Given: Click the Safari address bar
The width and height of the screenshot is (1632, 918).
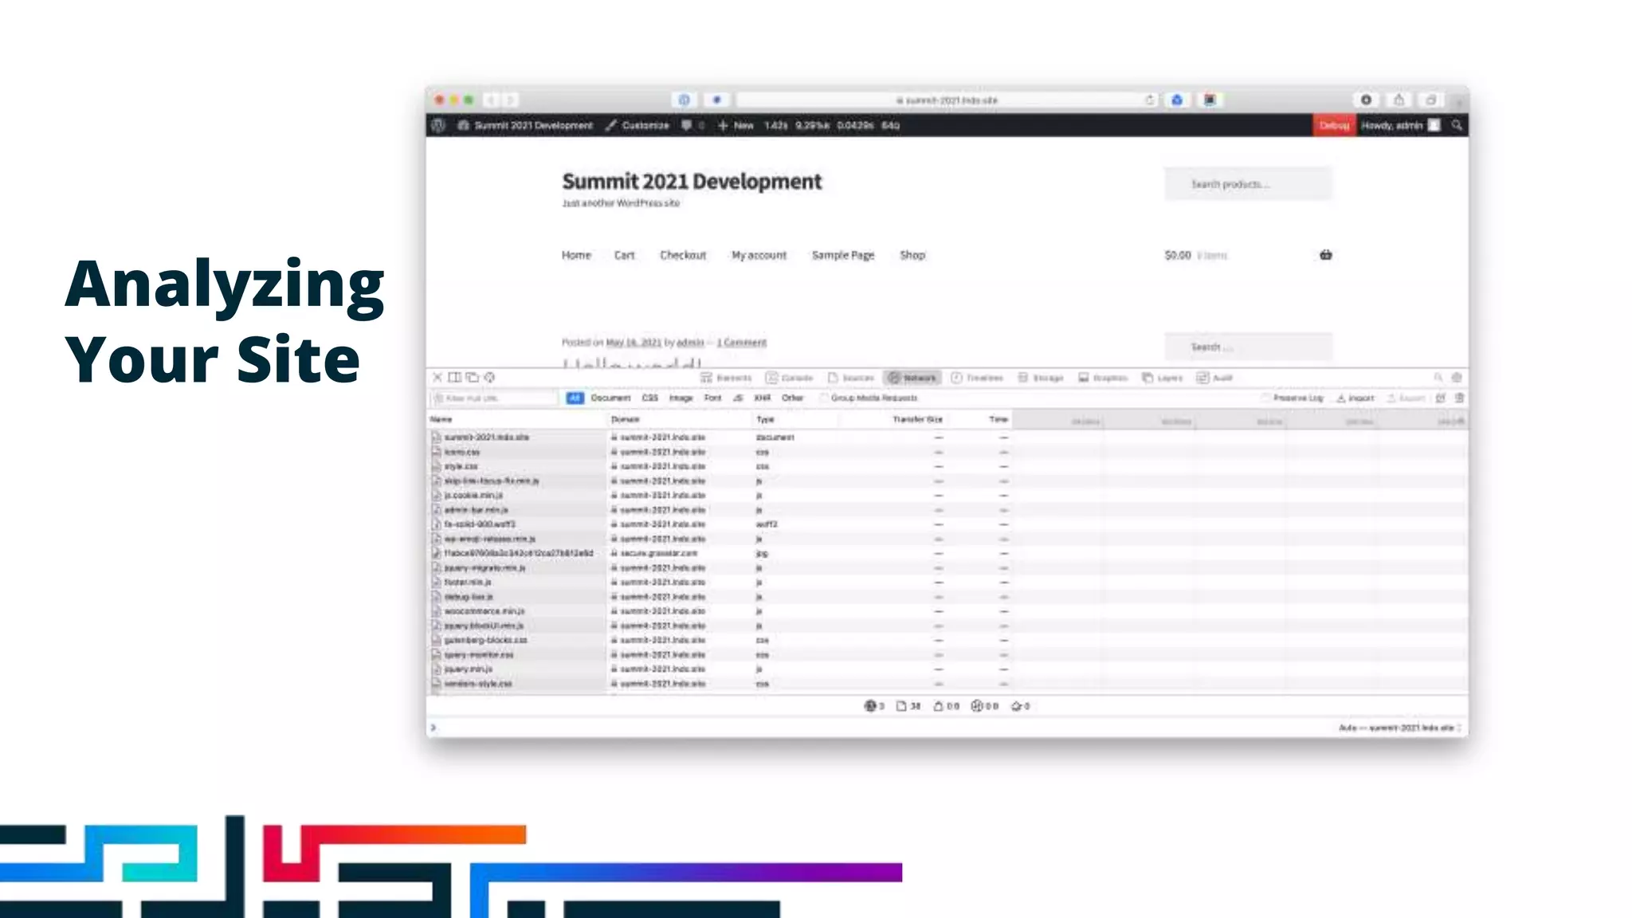Looking at the screenshot, I should tap(947, 100).
